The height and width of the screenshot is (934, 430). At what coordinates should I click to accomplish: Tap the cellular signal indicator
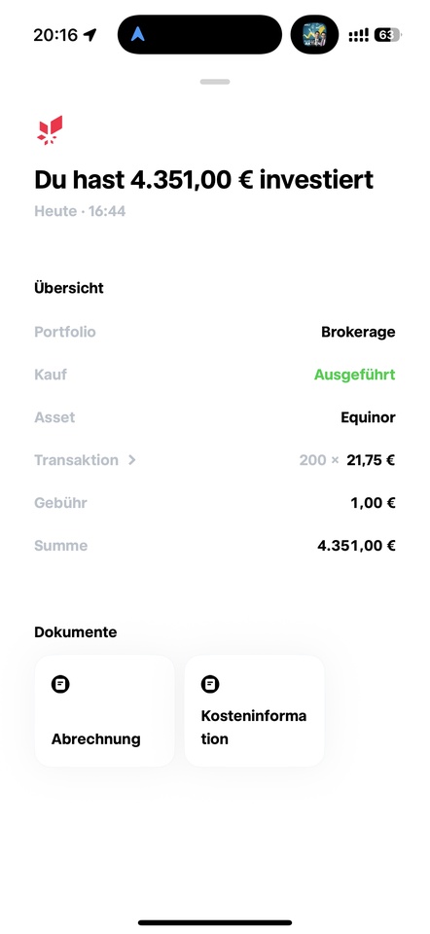coord(359,35)
